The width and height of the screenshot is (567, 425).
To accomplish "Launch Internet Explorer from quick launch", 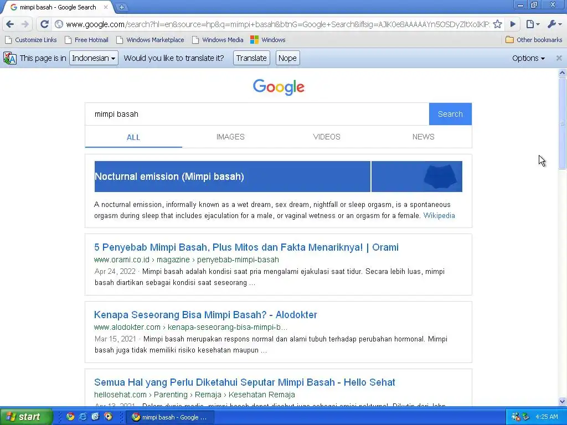I will click(x=83, y=417).
